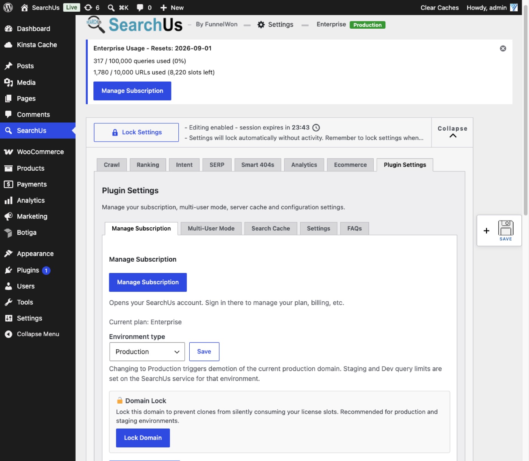The width and height of the screenshot is (529, 461).
Task: Open Multi-User Mode sub-tab
Action: 211,228
